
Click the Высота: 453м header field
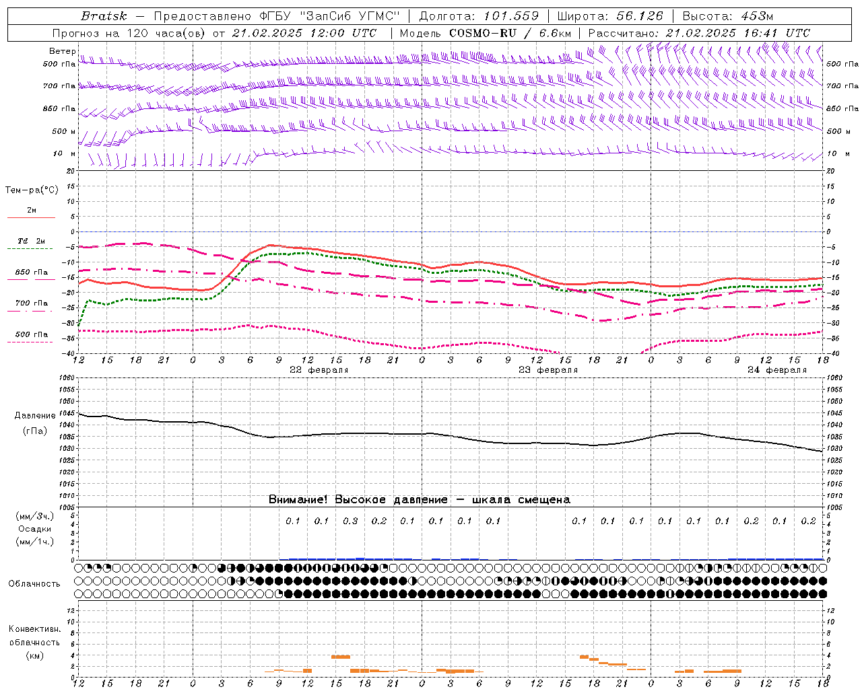tap(728, 16)
